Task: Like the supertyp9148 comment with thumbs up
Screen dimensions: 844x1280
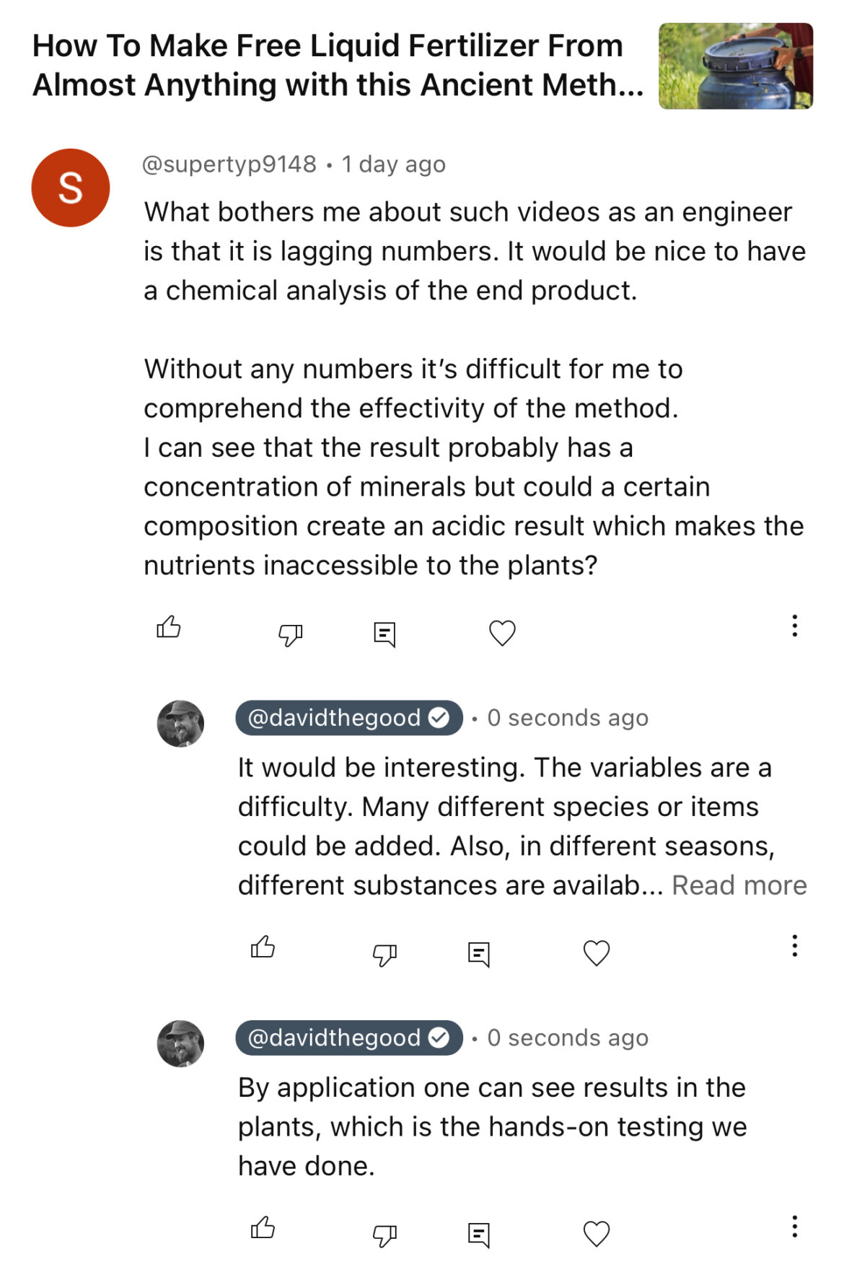Action: (x=169, y=627)
